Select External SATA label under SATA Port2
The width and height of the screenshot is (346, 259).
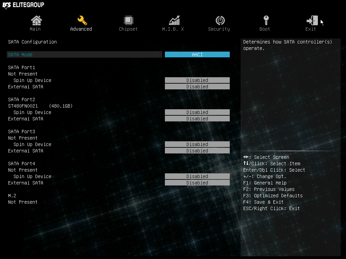point(26,119)
